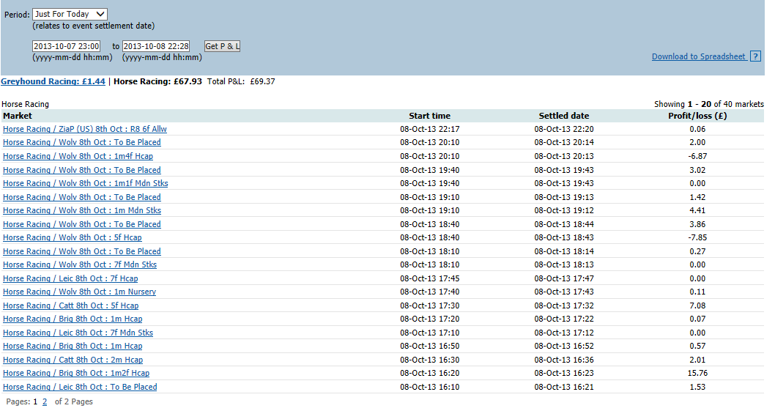Click the end date field 2013-10-08 22:28
This screenshot has height=411, width=775.
point(156,46)
